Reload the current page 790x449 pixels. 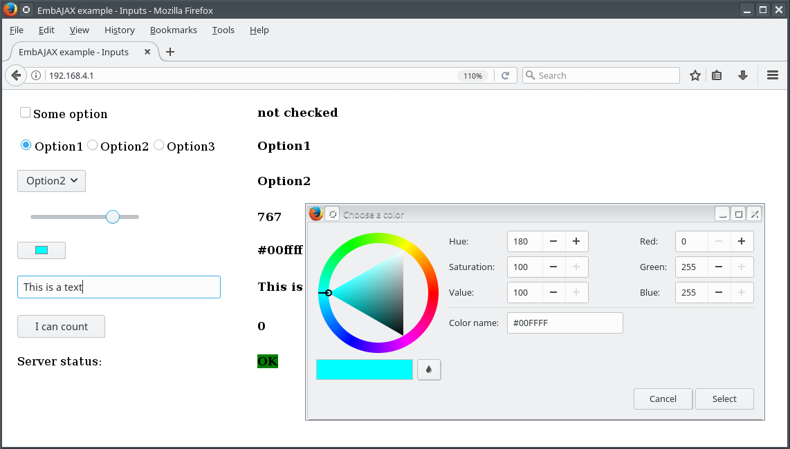point(506,75)
